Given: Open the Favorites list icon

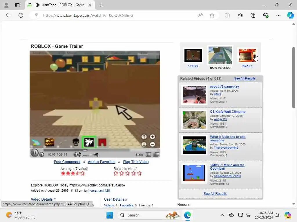Looking at the screenshot, I should pos(240,15).
